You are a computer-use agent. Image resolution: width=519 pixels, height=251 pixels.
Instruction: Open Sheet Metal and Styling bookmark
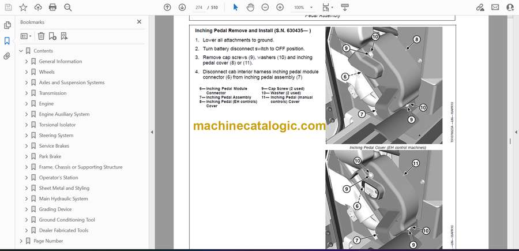(x=64, y=188)
